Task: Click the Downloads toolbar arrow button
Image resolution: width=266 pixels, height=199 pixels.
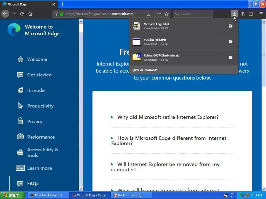Action: 234,14
